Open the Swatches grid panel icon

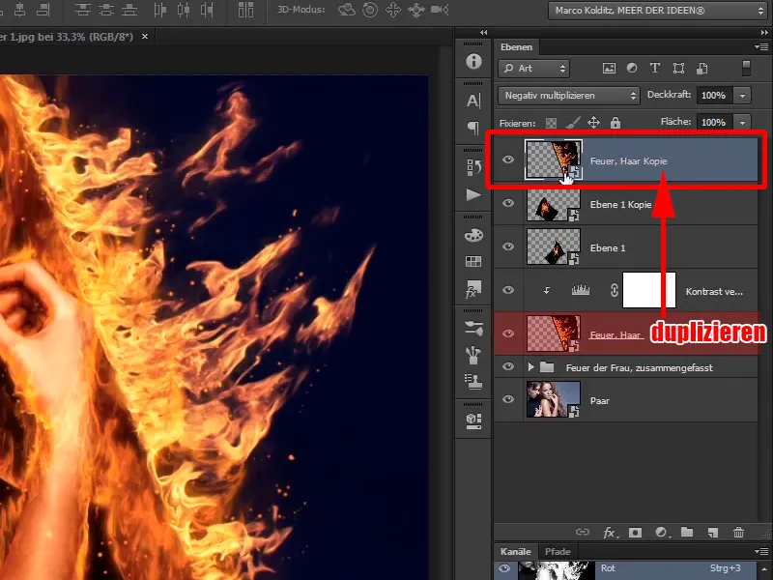pos(473,261)
